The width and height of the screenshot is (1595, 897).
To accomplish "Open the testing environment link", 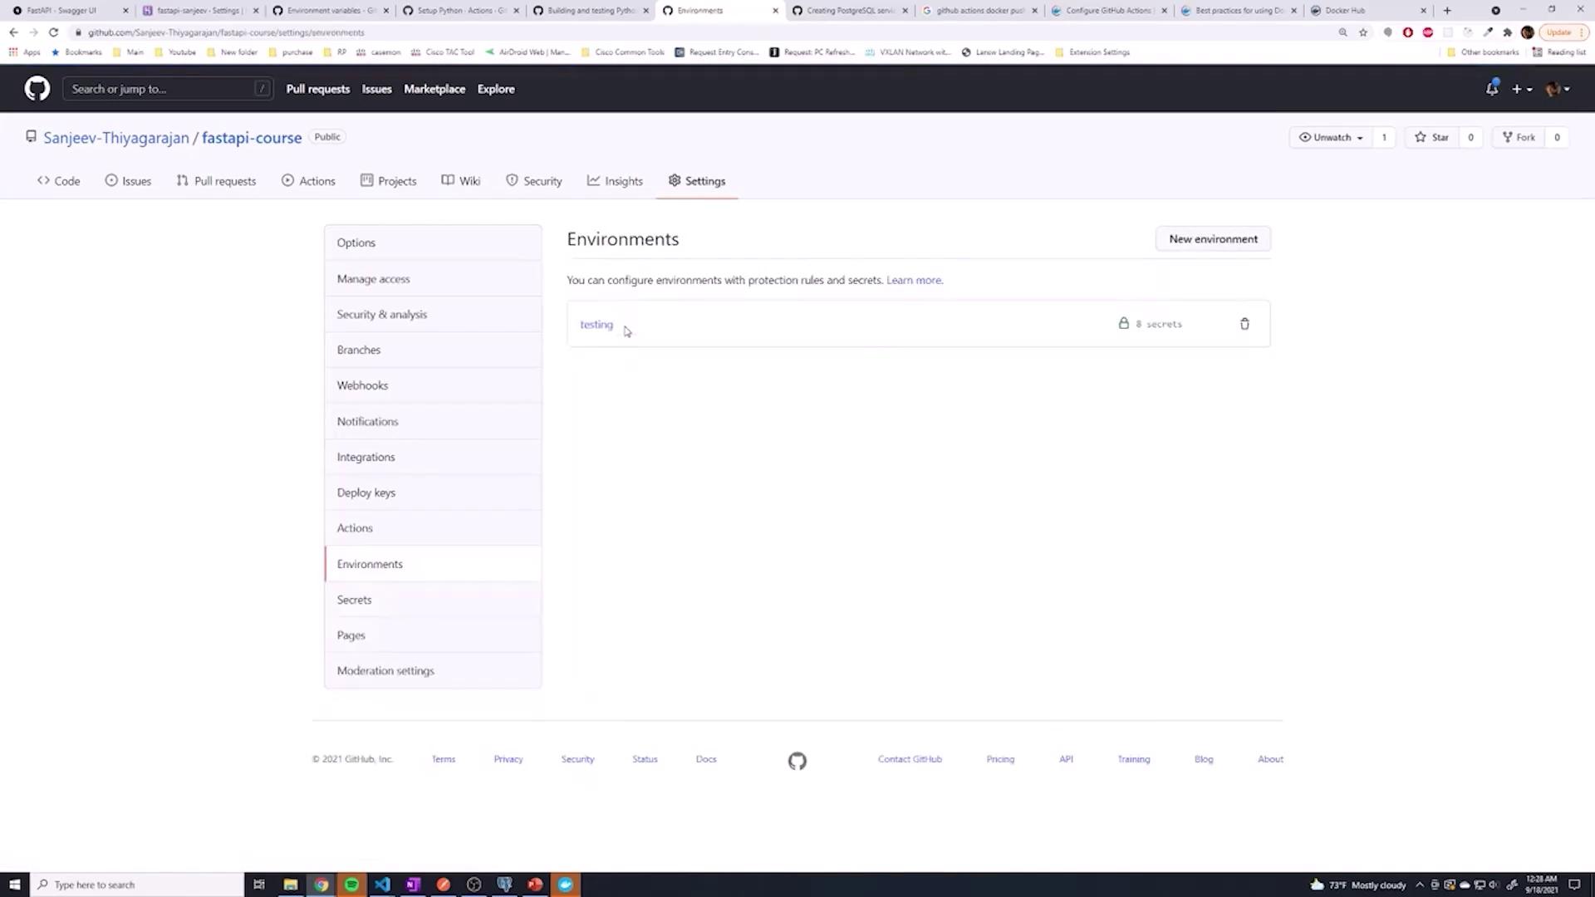I will click(x=596, y=325).
